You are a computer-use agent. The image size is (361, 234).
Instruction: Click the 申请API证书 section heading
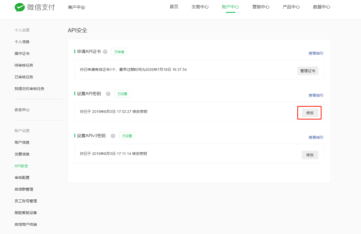(x=89, y=52)
